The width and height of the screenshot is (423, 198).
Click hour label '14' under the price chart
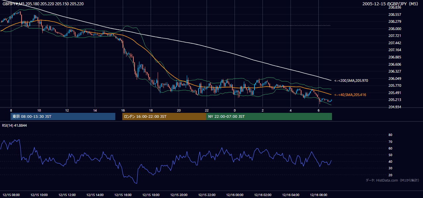point(95,110)
